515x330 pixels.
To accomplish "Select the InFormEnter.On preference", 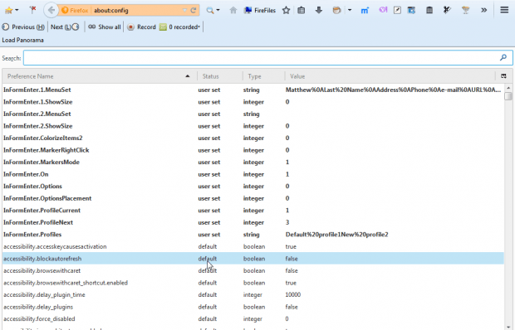I will (x=253, y=174).
